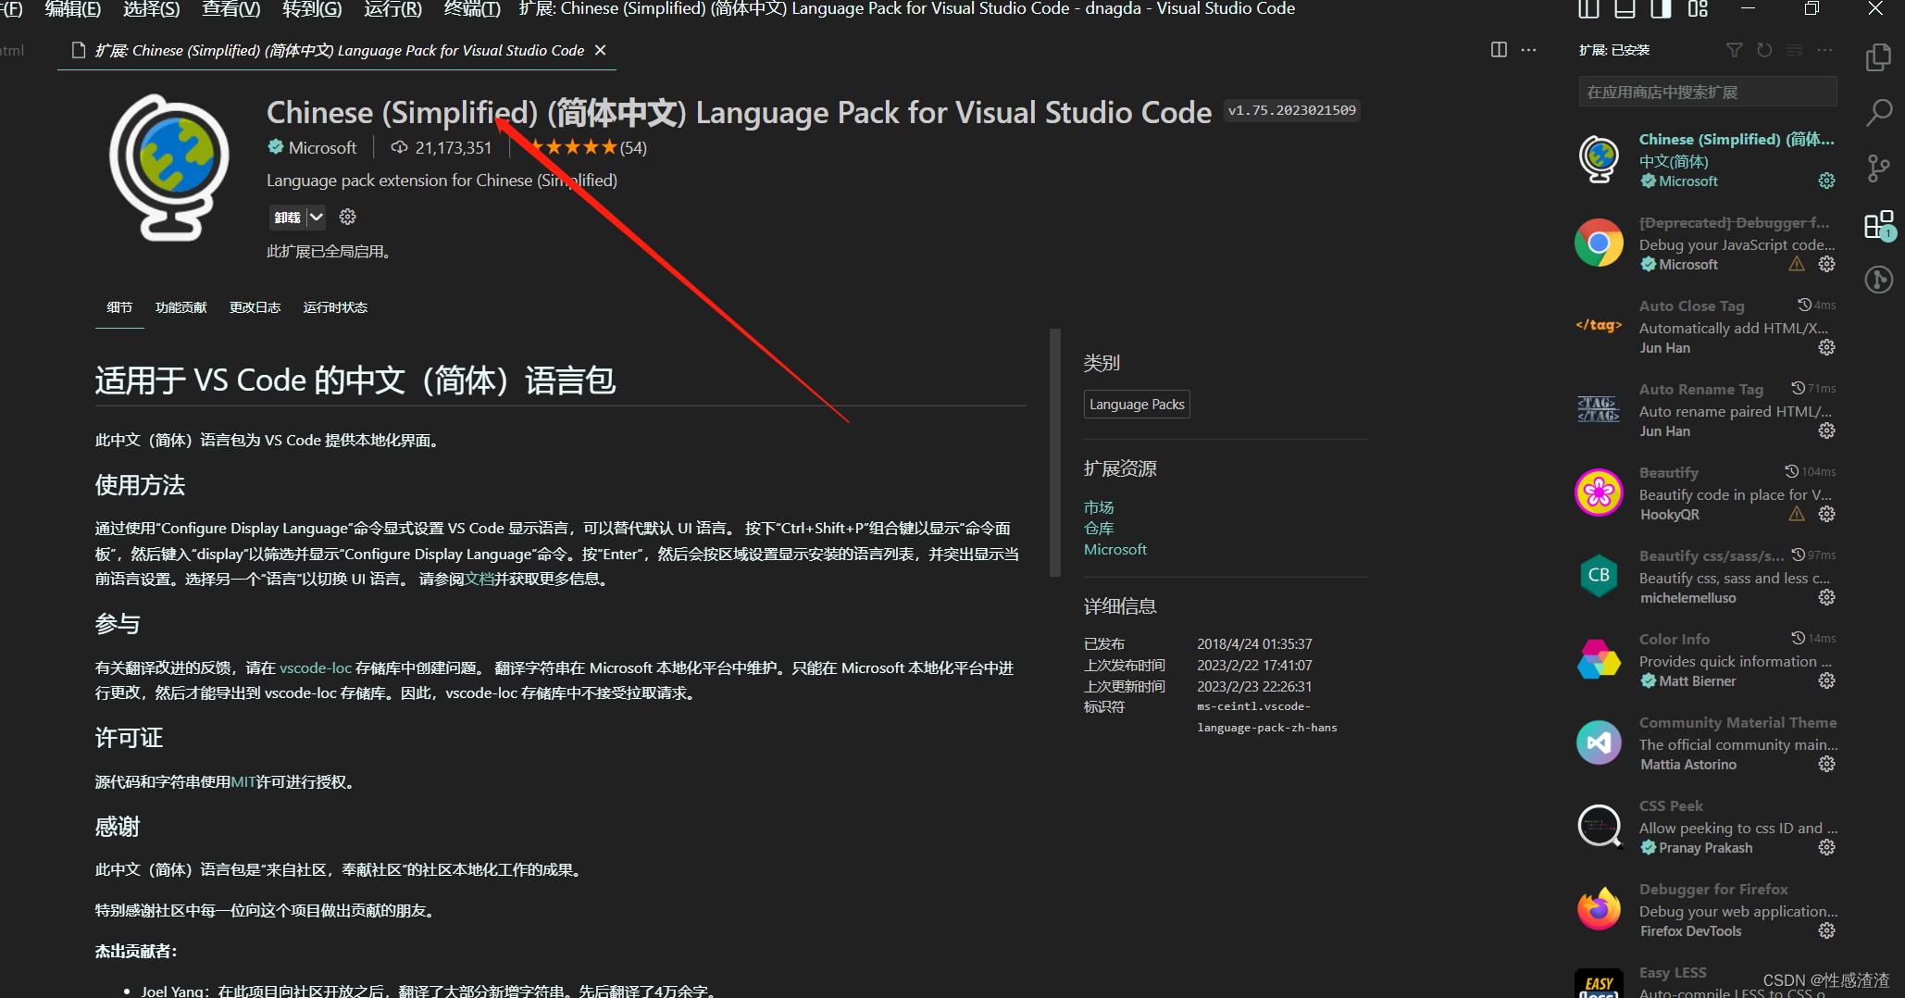1905x998 pixels.
Task: Open the 选择(S) menu
Action: click(x=152, y=9)
